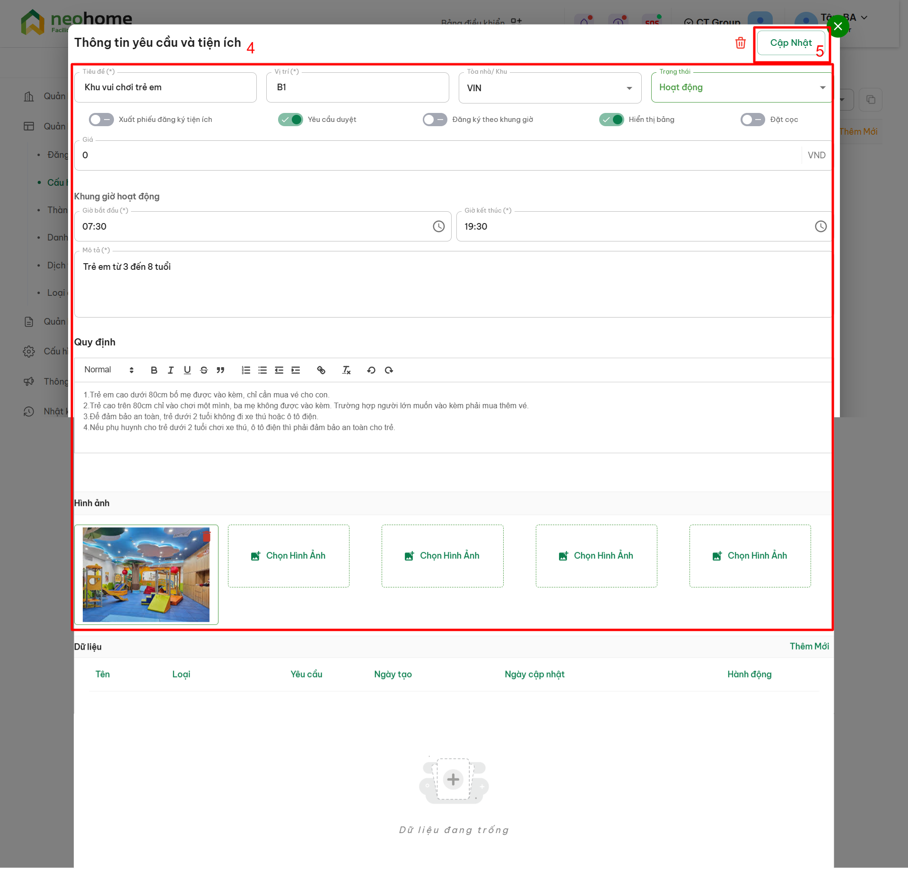Insert a link in the rules editor

(321, 370)
